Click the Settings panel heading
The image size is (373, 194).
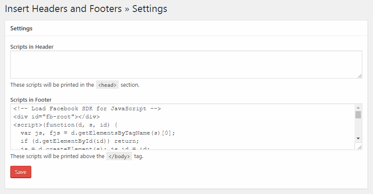click(21, 28)
